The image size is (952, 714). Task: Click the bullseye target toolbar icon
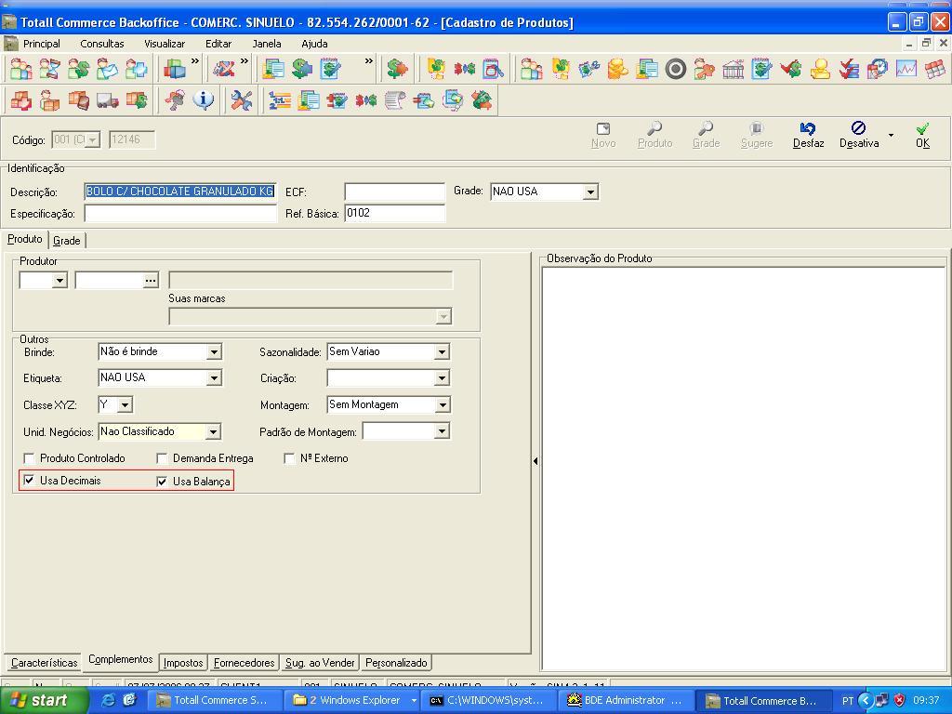(x=675, y=69)
